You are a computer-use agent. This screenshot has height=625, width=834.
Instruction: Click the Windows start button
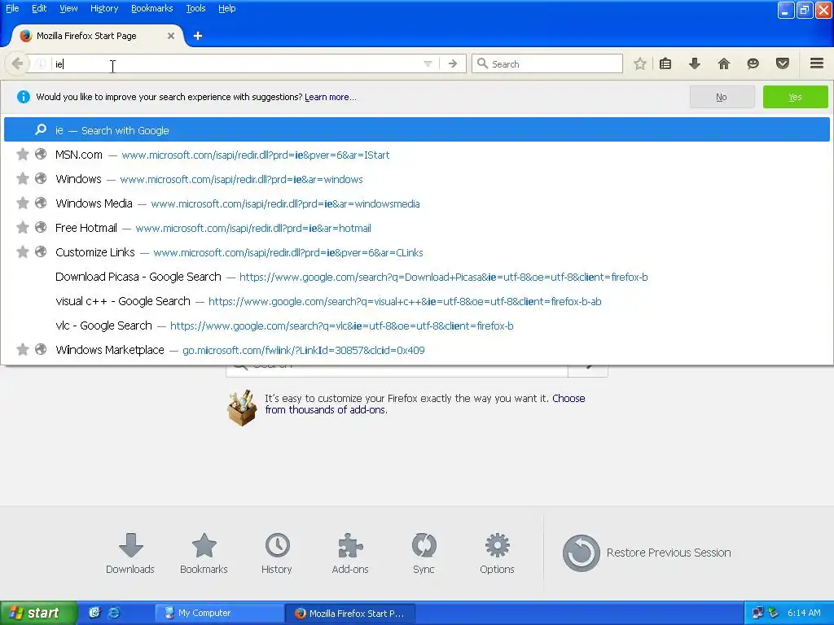tap(37, 613)
